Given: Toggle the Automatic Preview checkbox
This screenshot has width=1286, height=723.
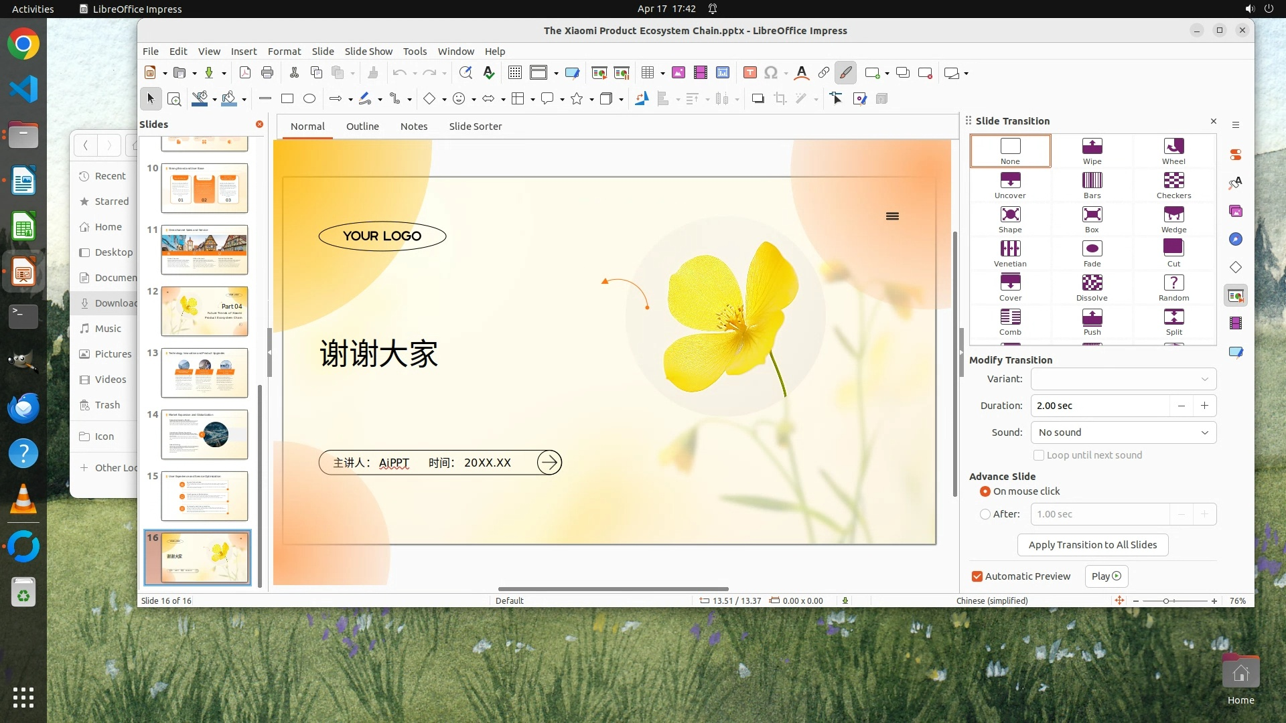Looking at the screenshot, I should [977, 576].
